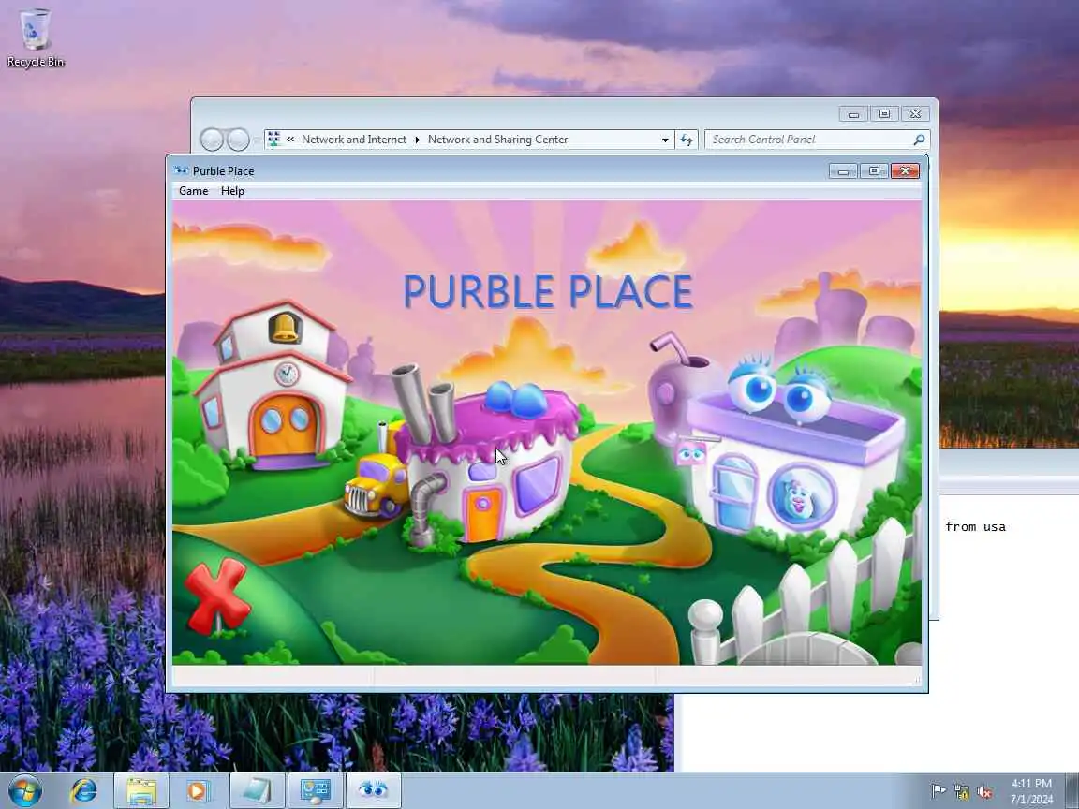Image resolution: width=1079 pixels, height=809 pixels.
Task: Open the Help menu in Purble Place
Action: tap(232, 191)
